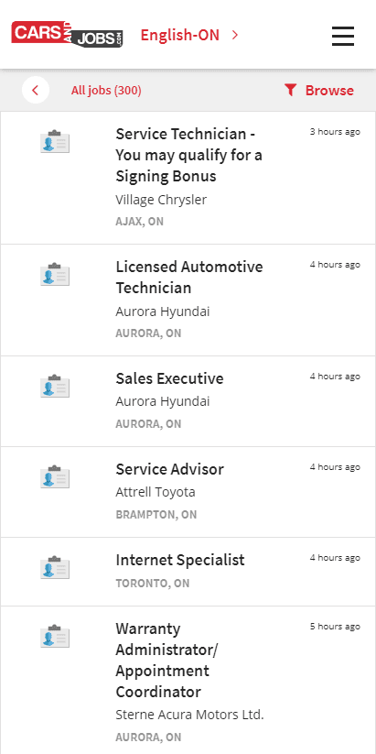Click the chevron beside English-ON

tap(235, 35)
